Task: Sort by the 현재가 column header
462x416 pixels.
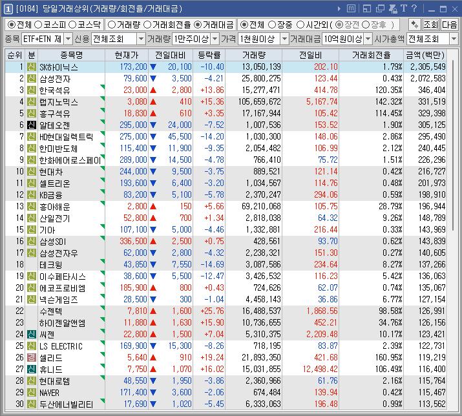Action: point(127,55)
